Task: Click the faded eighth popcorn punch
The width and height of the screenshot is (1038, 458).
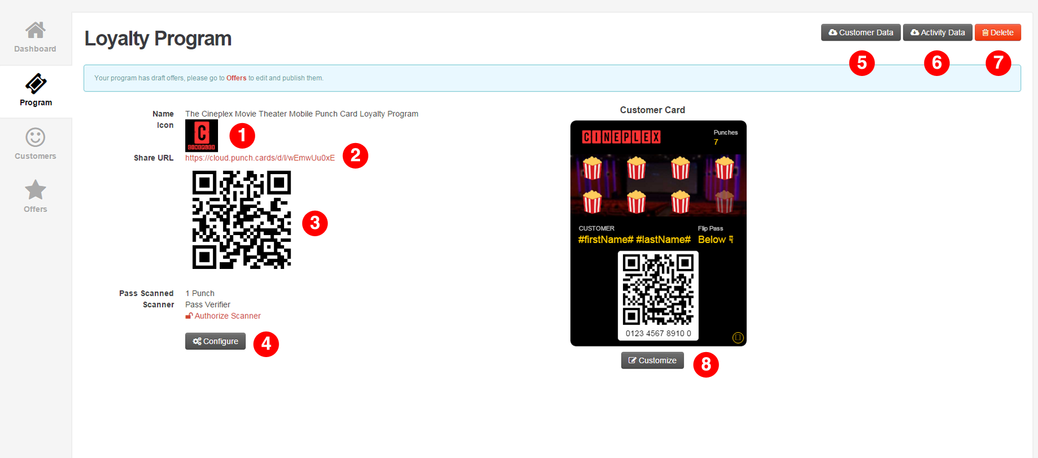Action: click(724, 202)
